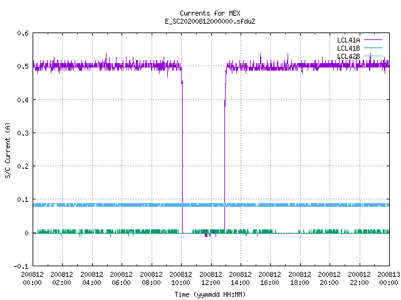Click the green LCL41B legend line sample
The image size is (401, 300).
(373, 47)
